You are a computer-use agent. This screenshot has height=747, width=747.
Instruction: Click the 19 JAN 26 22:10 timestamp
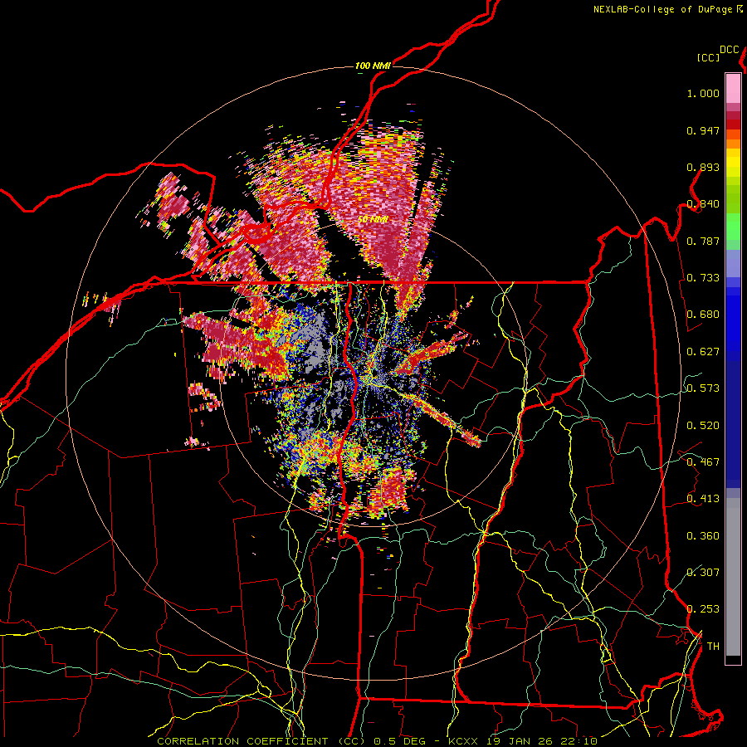[543, 741]
